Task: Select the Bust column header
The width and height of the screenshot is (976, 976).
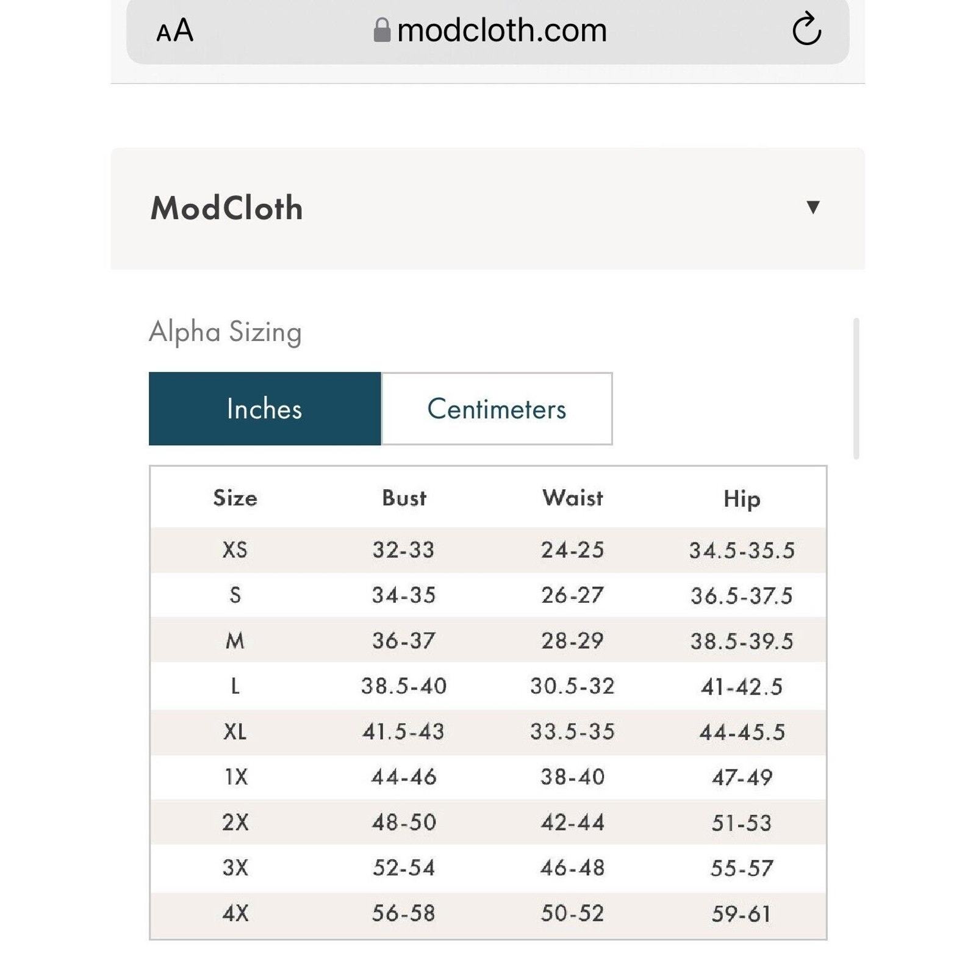Action: coord(404,498)
